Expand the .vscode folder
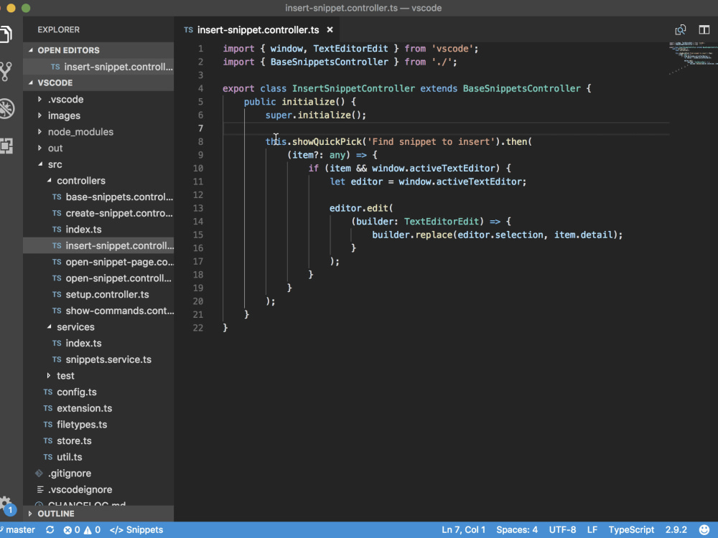 pos(98,99)
